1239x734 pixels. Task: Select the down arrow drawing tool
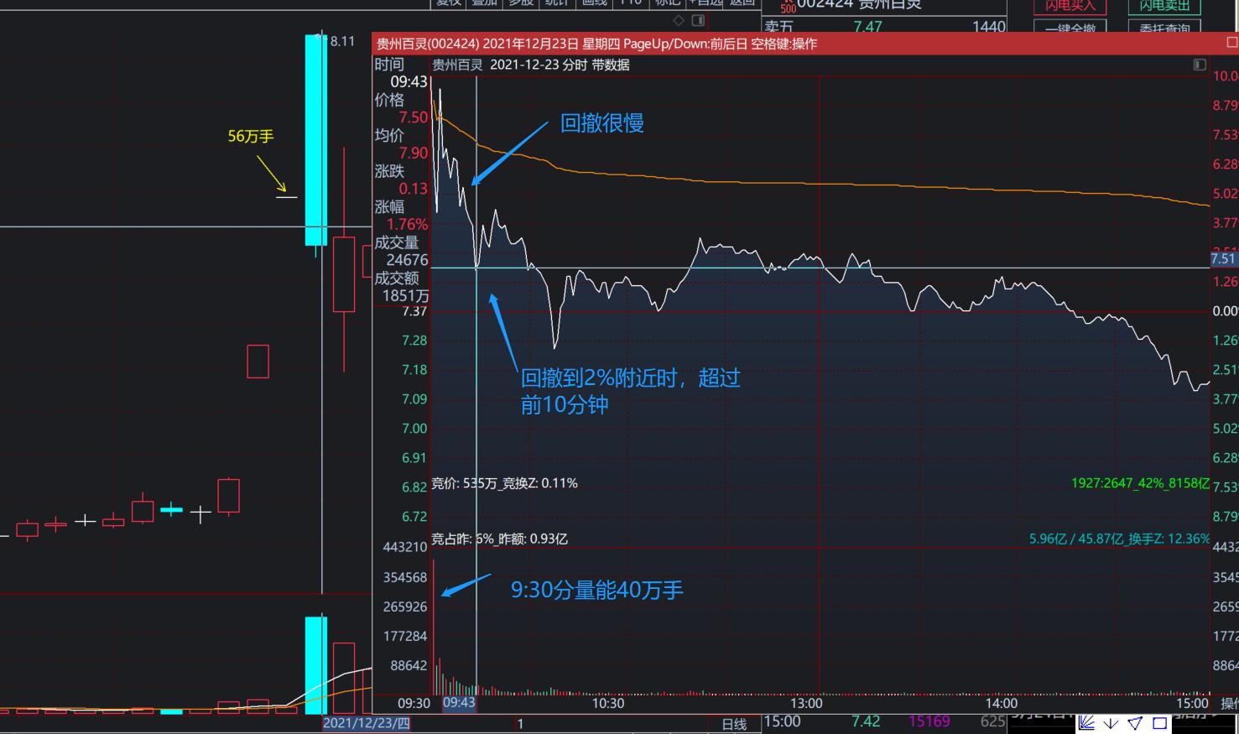[x=1111, y=723]
